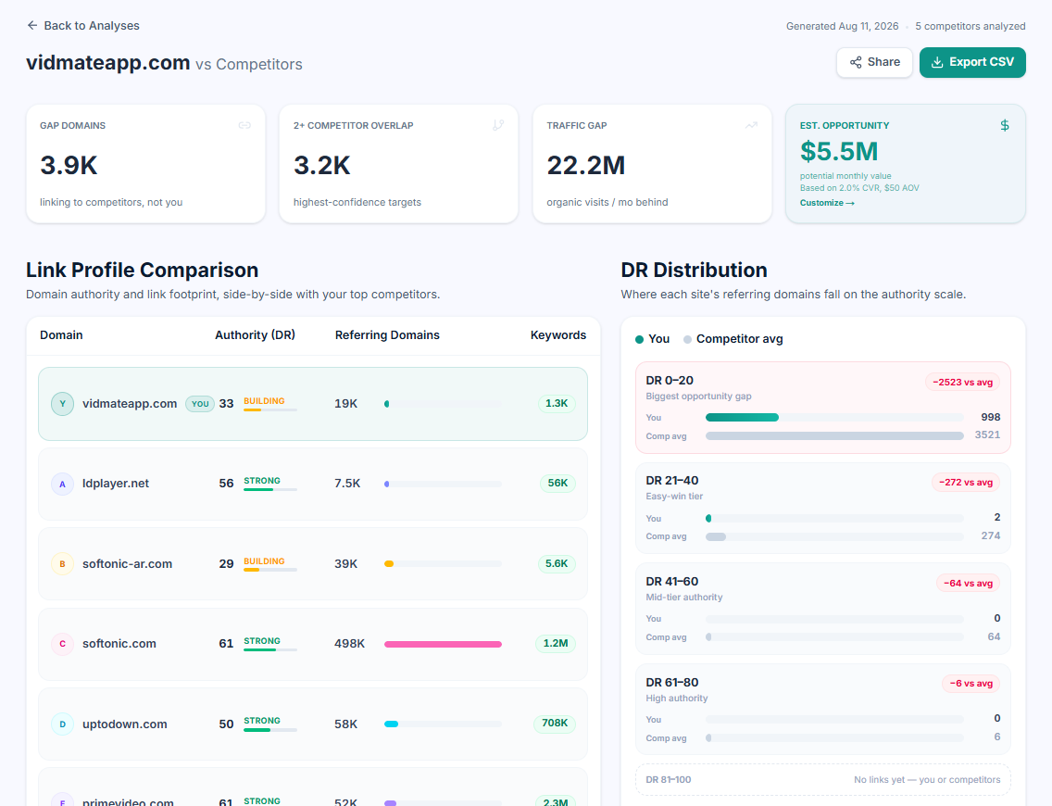Click softonic-ar.com orange referring domains bar
This screenshot has width=1052, height=806.
[388, 563]
